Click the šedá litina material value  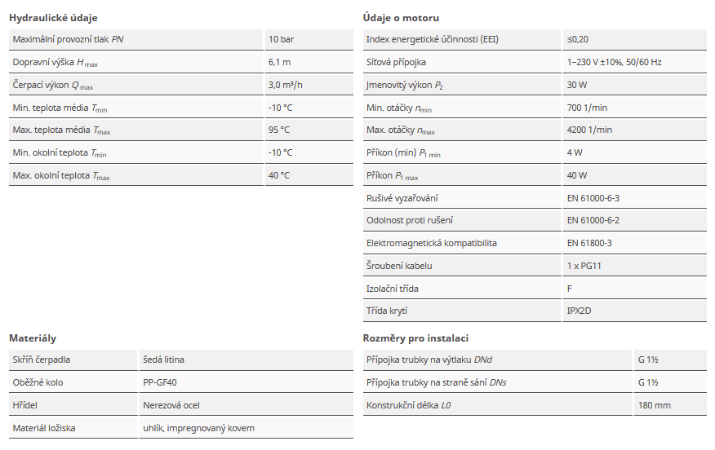click(164, 360)
